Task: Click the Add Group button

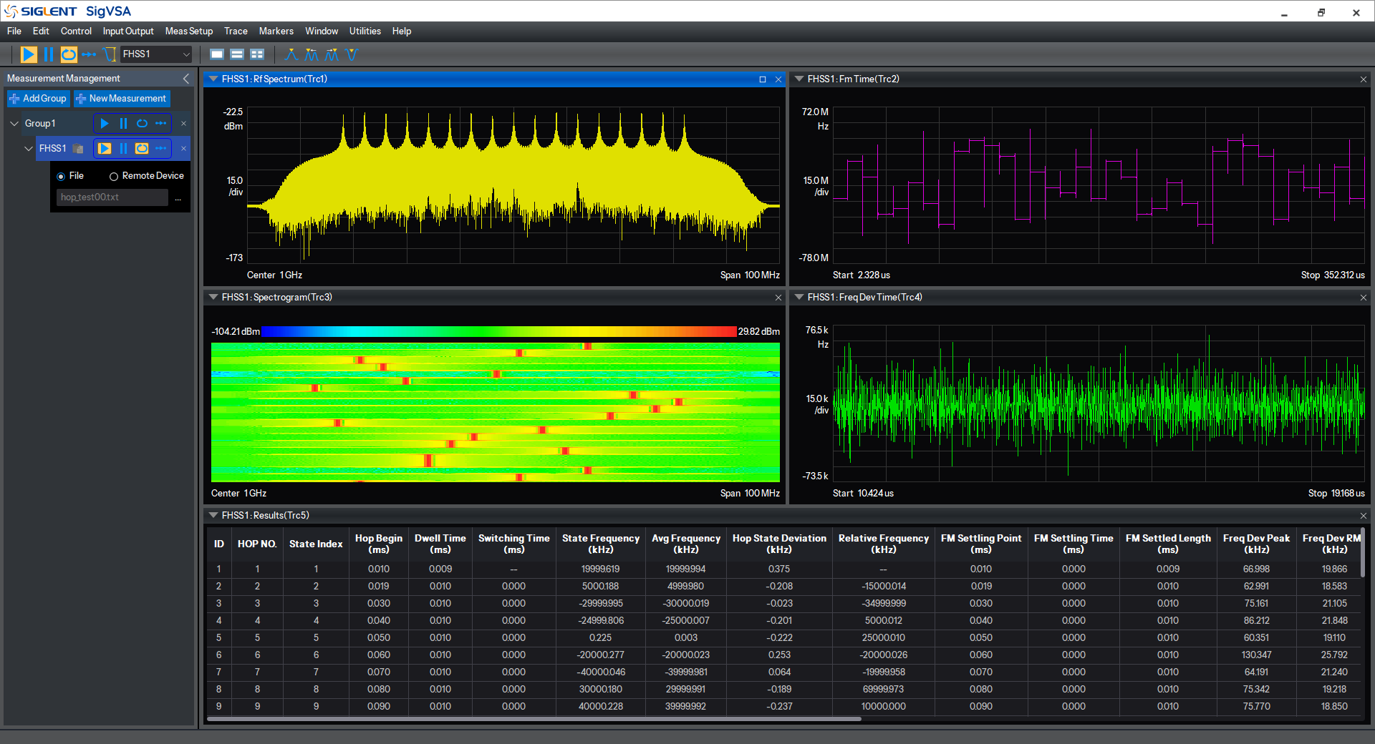Action: (38, 99)
